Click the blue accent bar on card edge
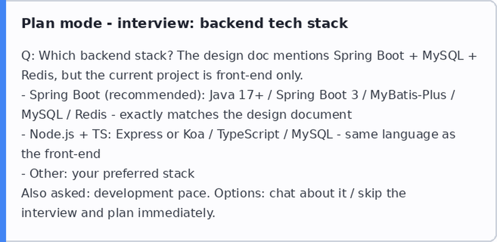 click(3, 121)
